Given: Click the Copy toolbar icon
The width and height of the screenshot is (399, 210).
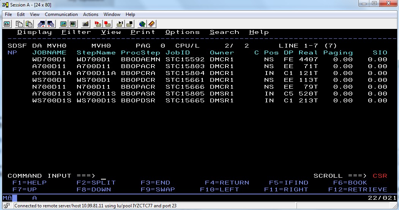Looking at the screenshot, I should 19,24.
